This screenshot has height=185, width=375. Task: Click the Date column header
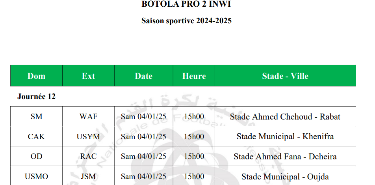point(143,76)
